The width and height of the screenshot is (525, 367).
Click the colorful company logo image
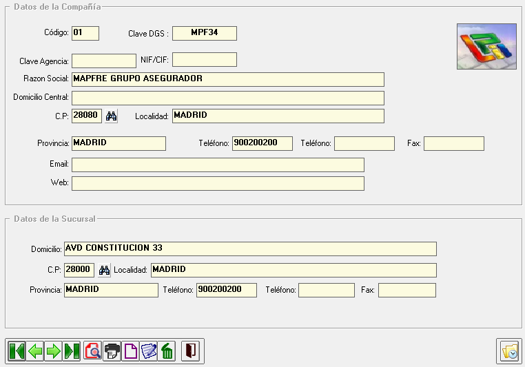coord(486,47)
